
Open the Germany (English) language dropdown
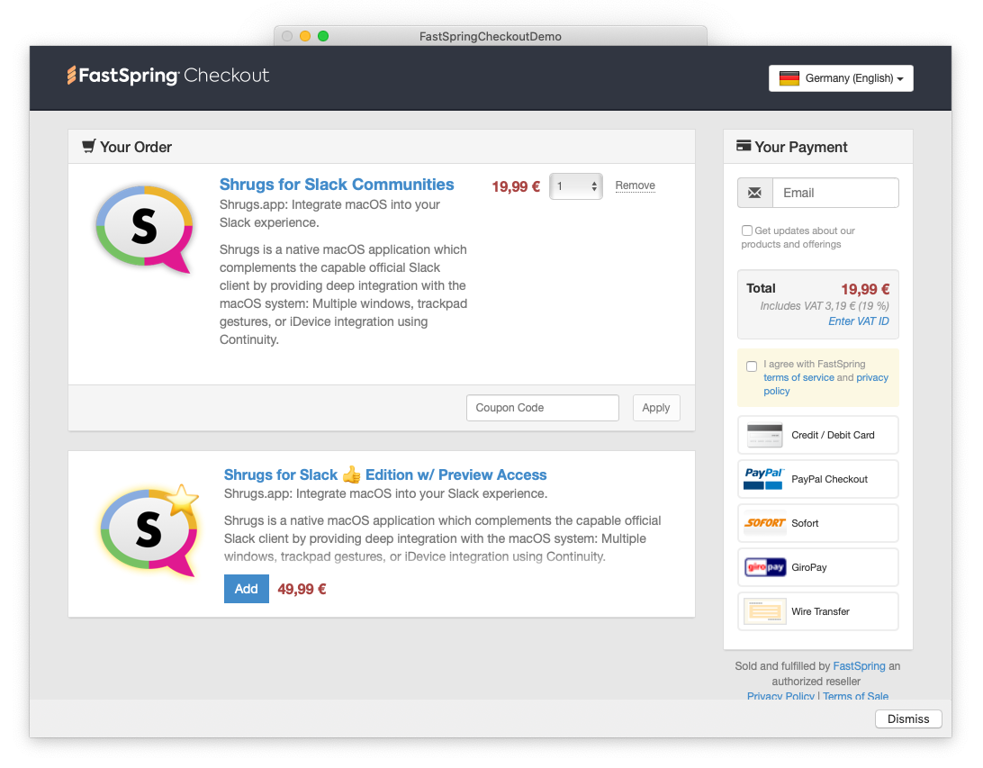841,78
